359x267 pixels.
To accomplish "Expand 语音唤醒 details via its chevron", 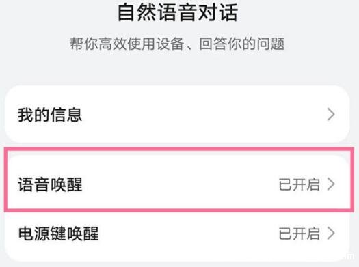I will [x=331, y=184].
